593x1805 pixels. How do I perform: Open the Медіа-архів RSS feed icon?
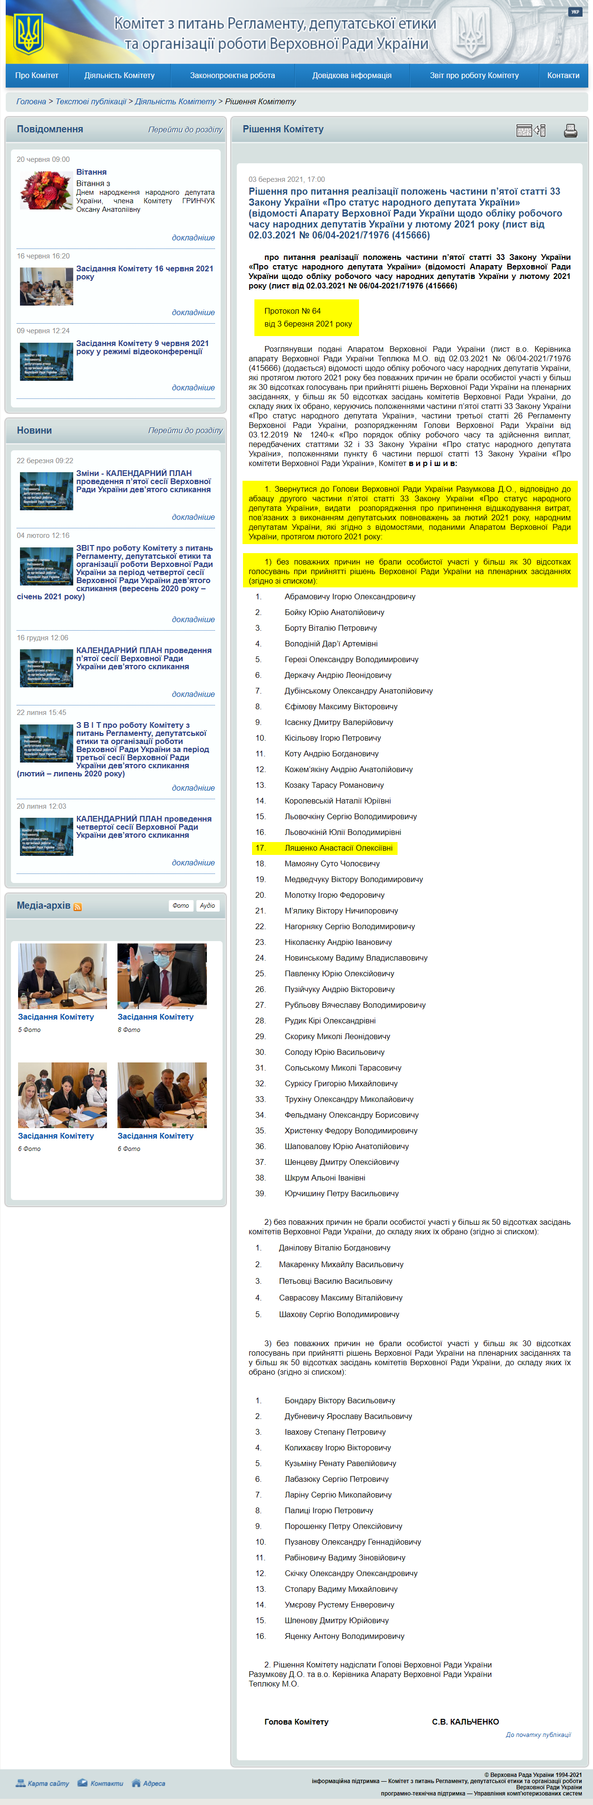pos(78,907)
